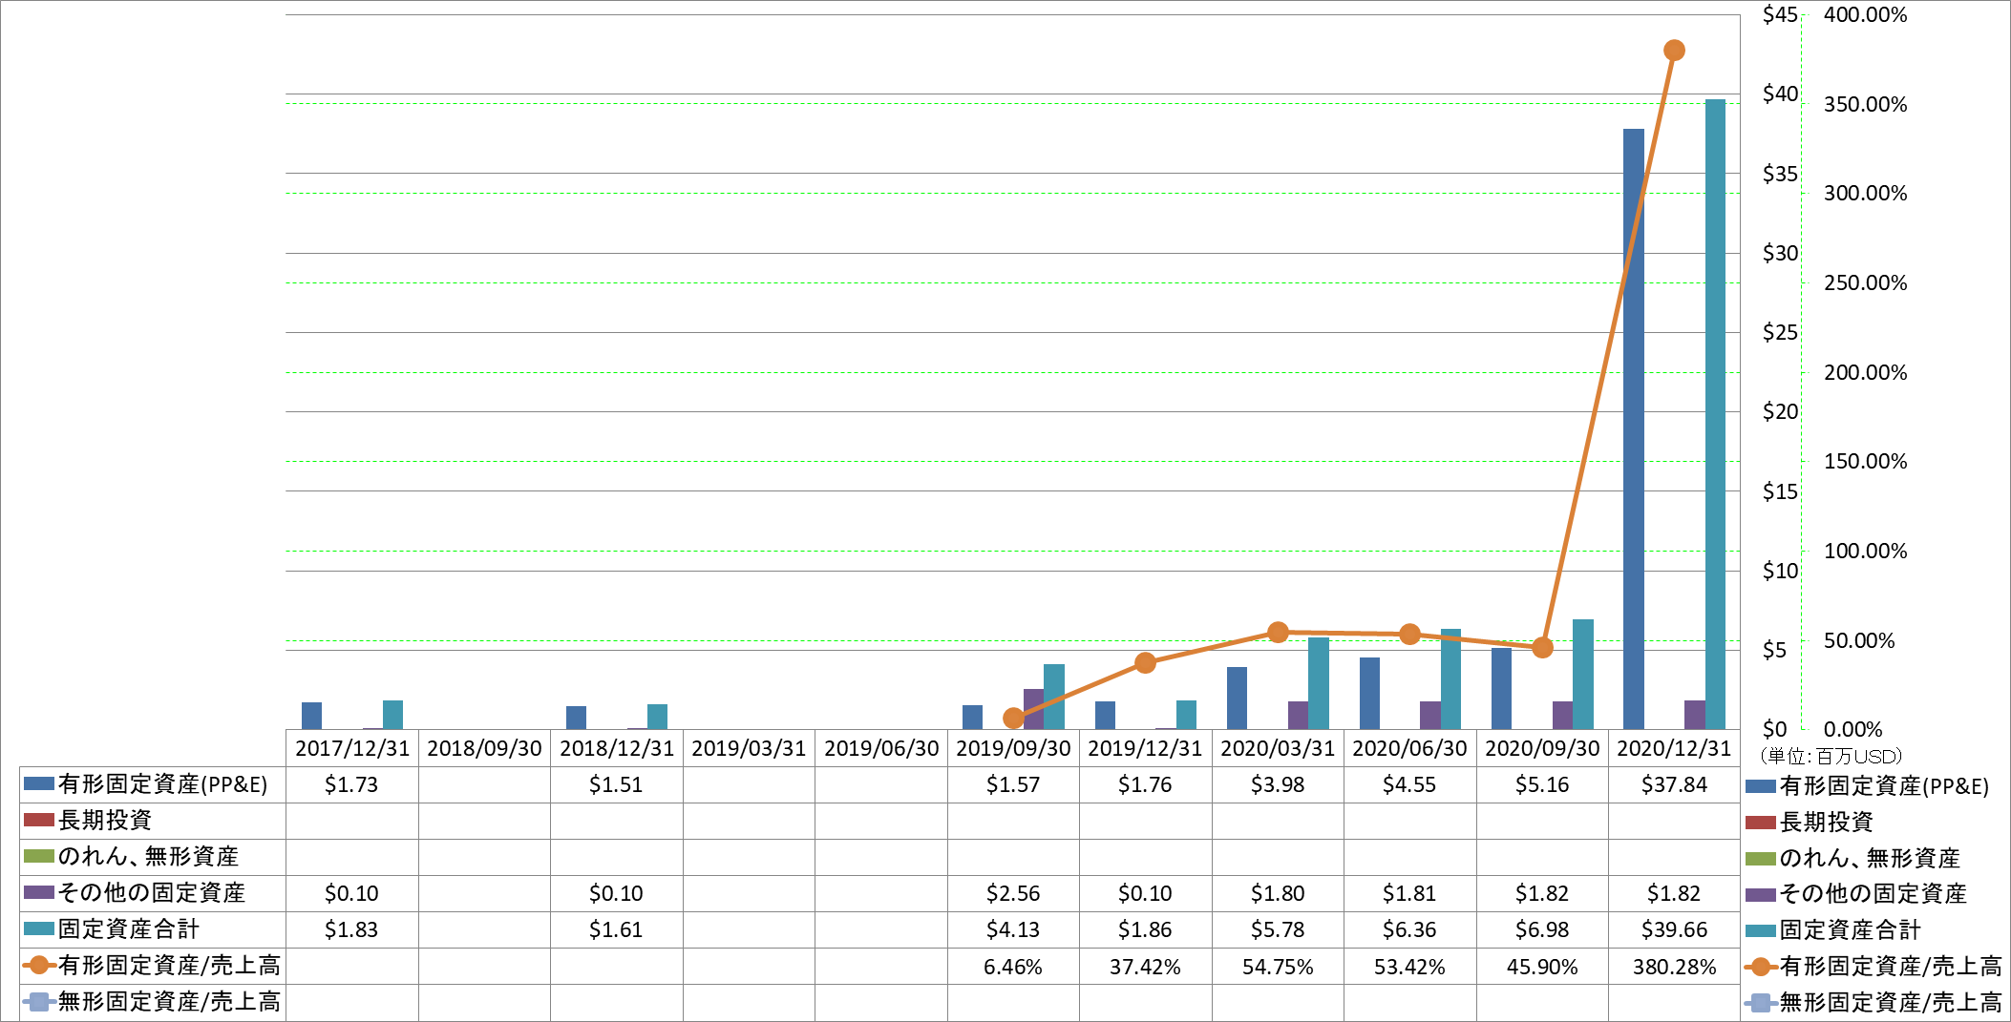The image size is (2011, 1022).
Task: Select 有形固定資産(PP&E) entry in legend under unit label
Action: pyautogui.click(x=1867, y=786)
